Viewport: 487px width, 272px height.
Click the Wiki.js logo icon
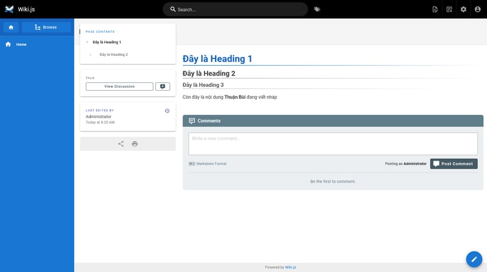pyautogui.click(x=9, y=9)
